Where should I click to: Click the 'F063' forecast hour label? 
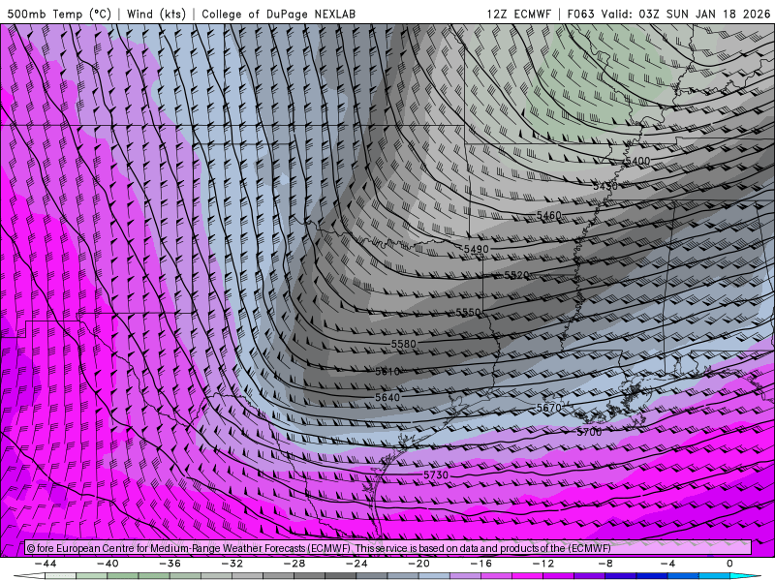click(x=580, y=14)
